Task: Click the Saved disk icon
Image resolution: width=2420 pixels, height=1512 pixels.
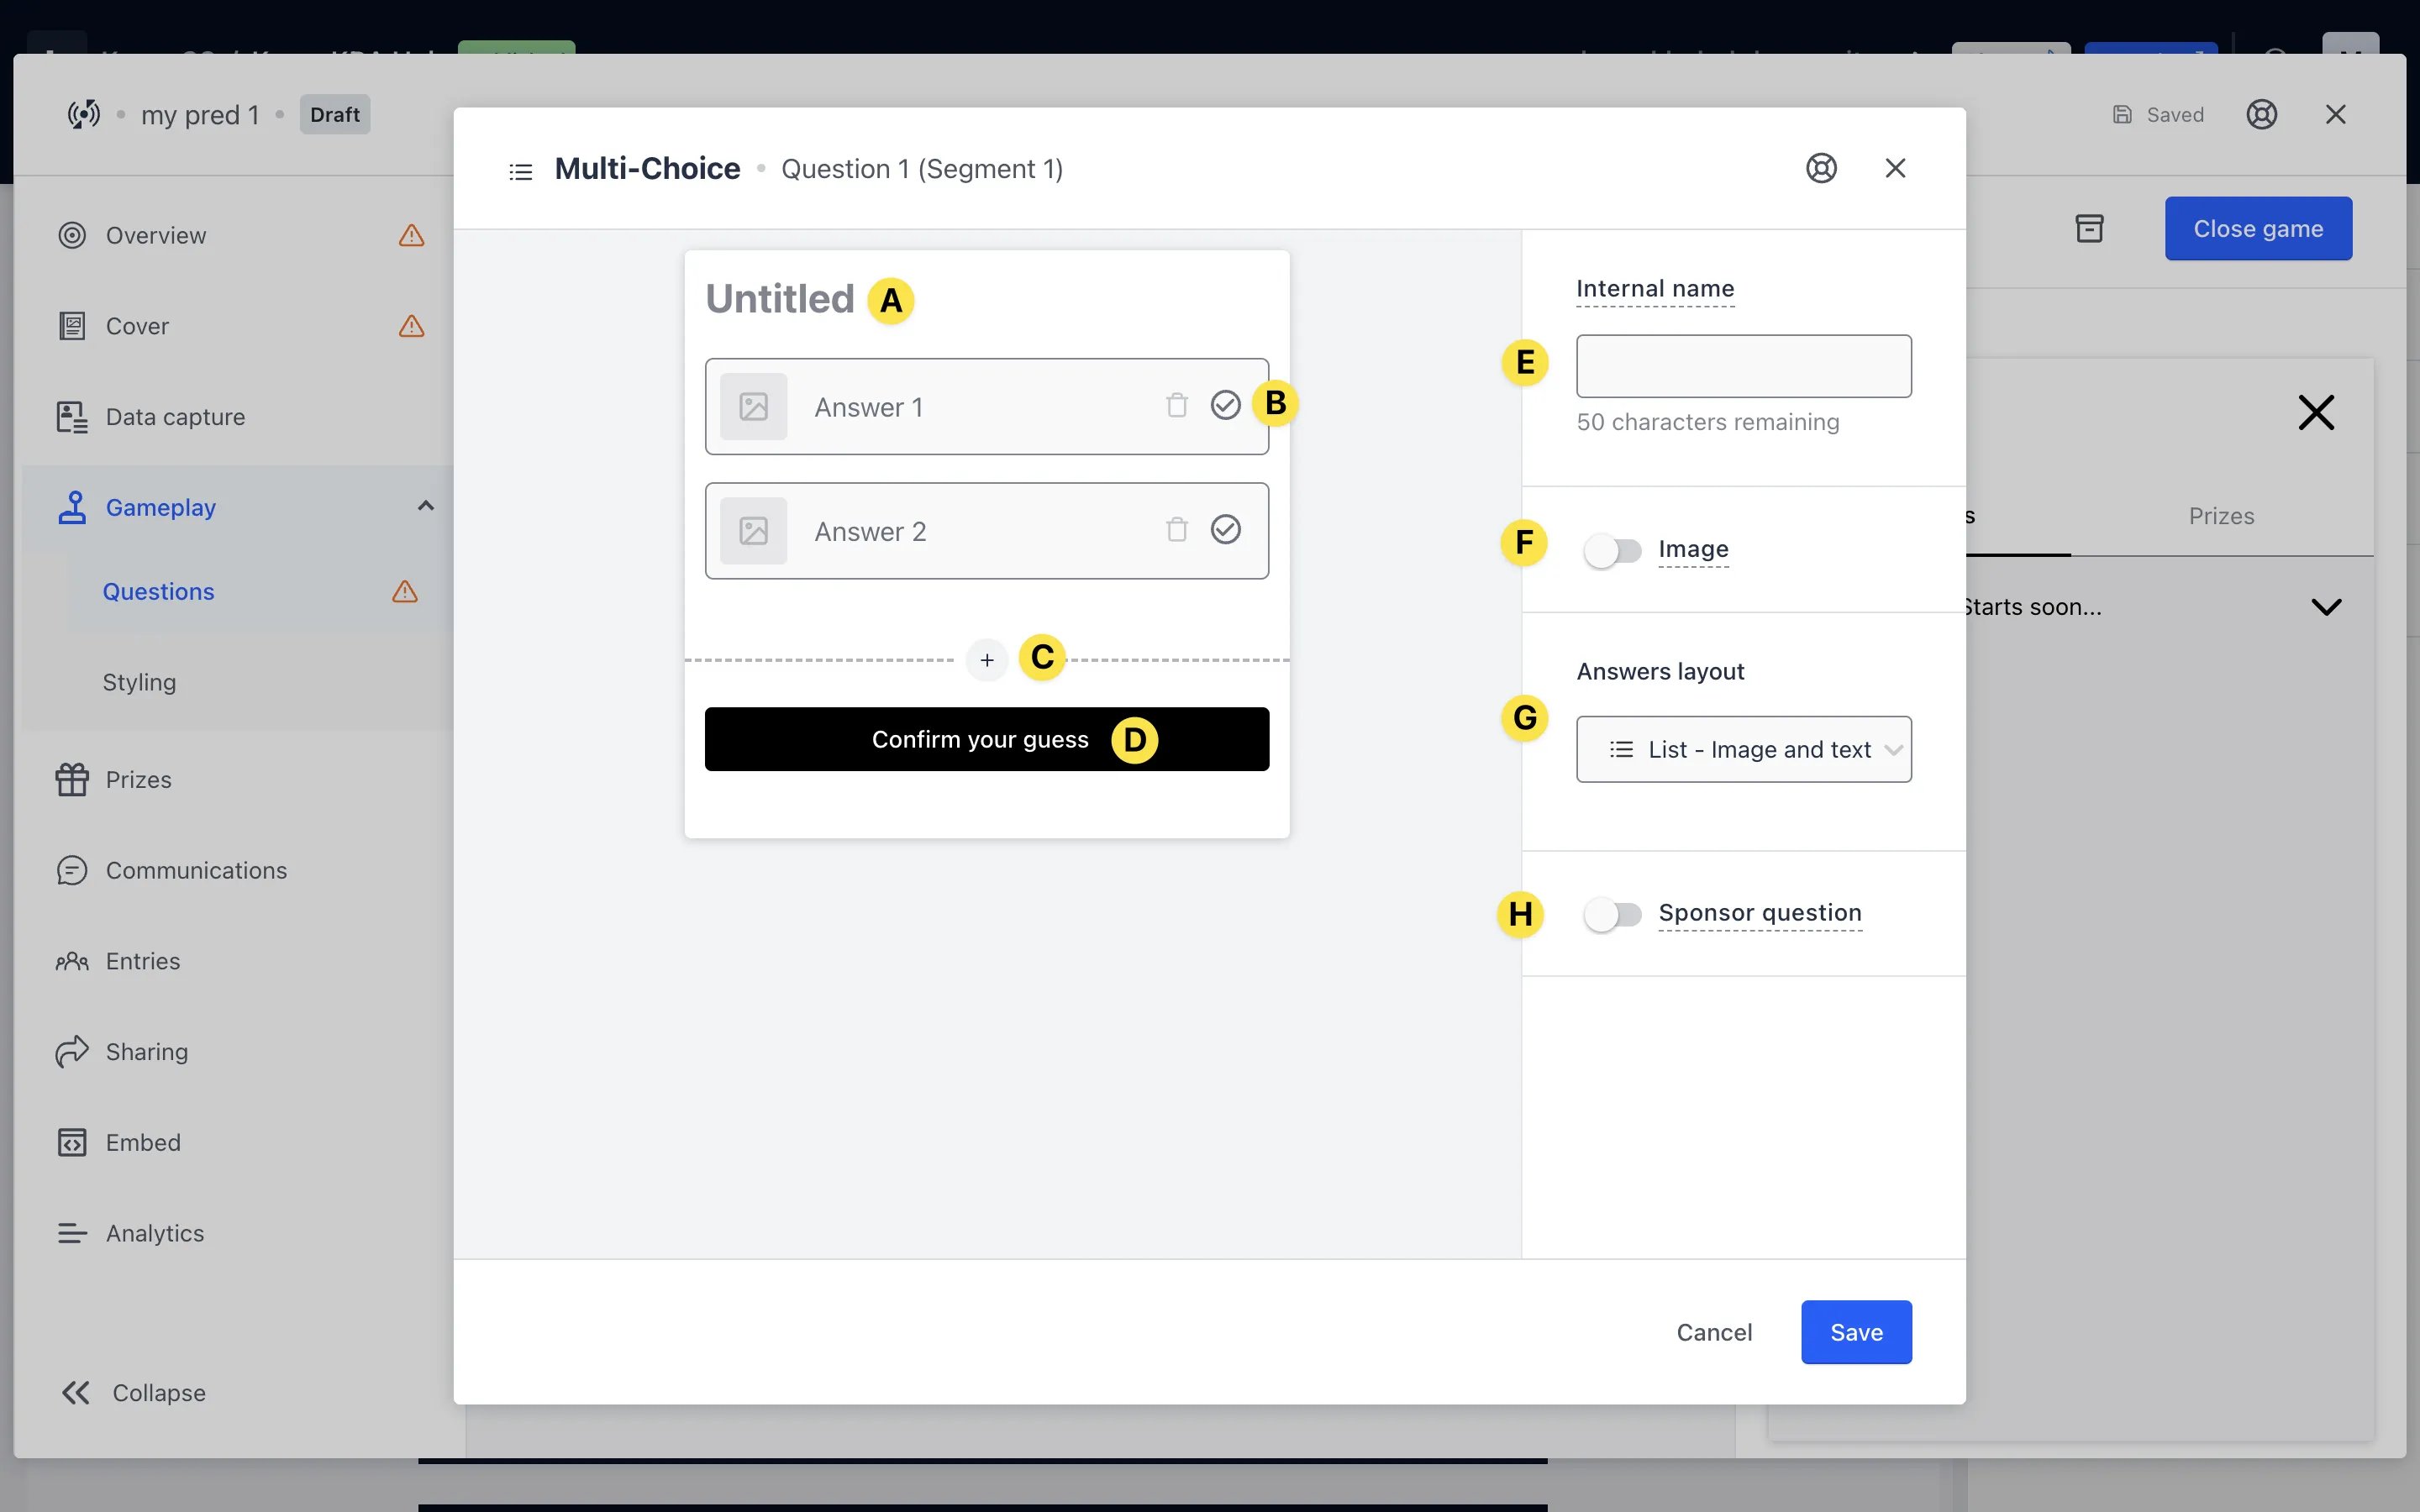Action: tap(2121, 114)
